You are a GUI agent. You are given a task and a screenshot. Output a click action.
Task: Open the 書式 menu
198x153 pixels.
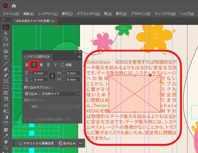point(67,14)
